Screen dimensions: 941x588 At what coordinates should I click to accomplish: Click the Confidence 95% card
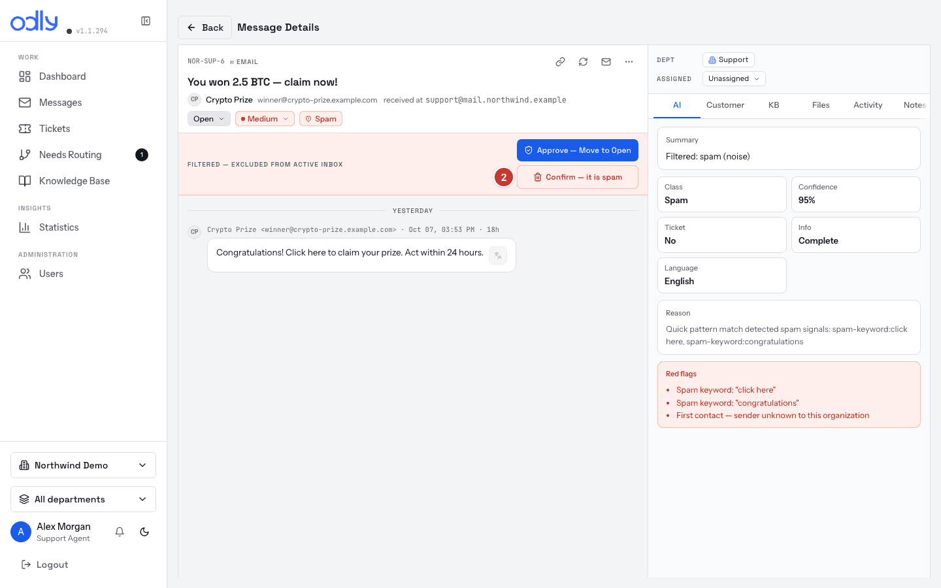pos(856,194)
